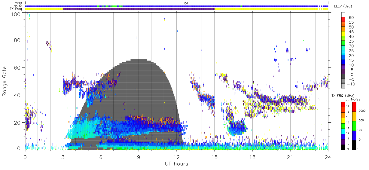Click the 9 tick on UT hours axis
369x170 pixels.
(x=139, y=157)
